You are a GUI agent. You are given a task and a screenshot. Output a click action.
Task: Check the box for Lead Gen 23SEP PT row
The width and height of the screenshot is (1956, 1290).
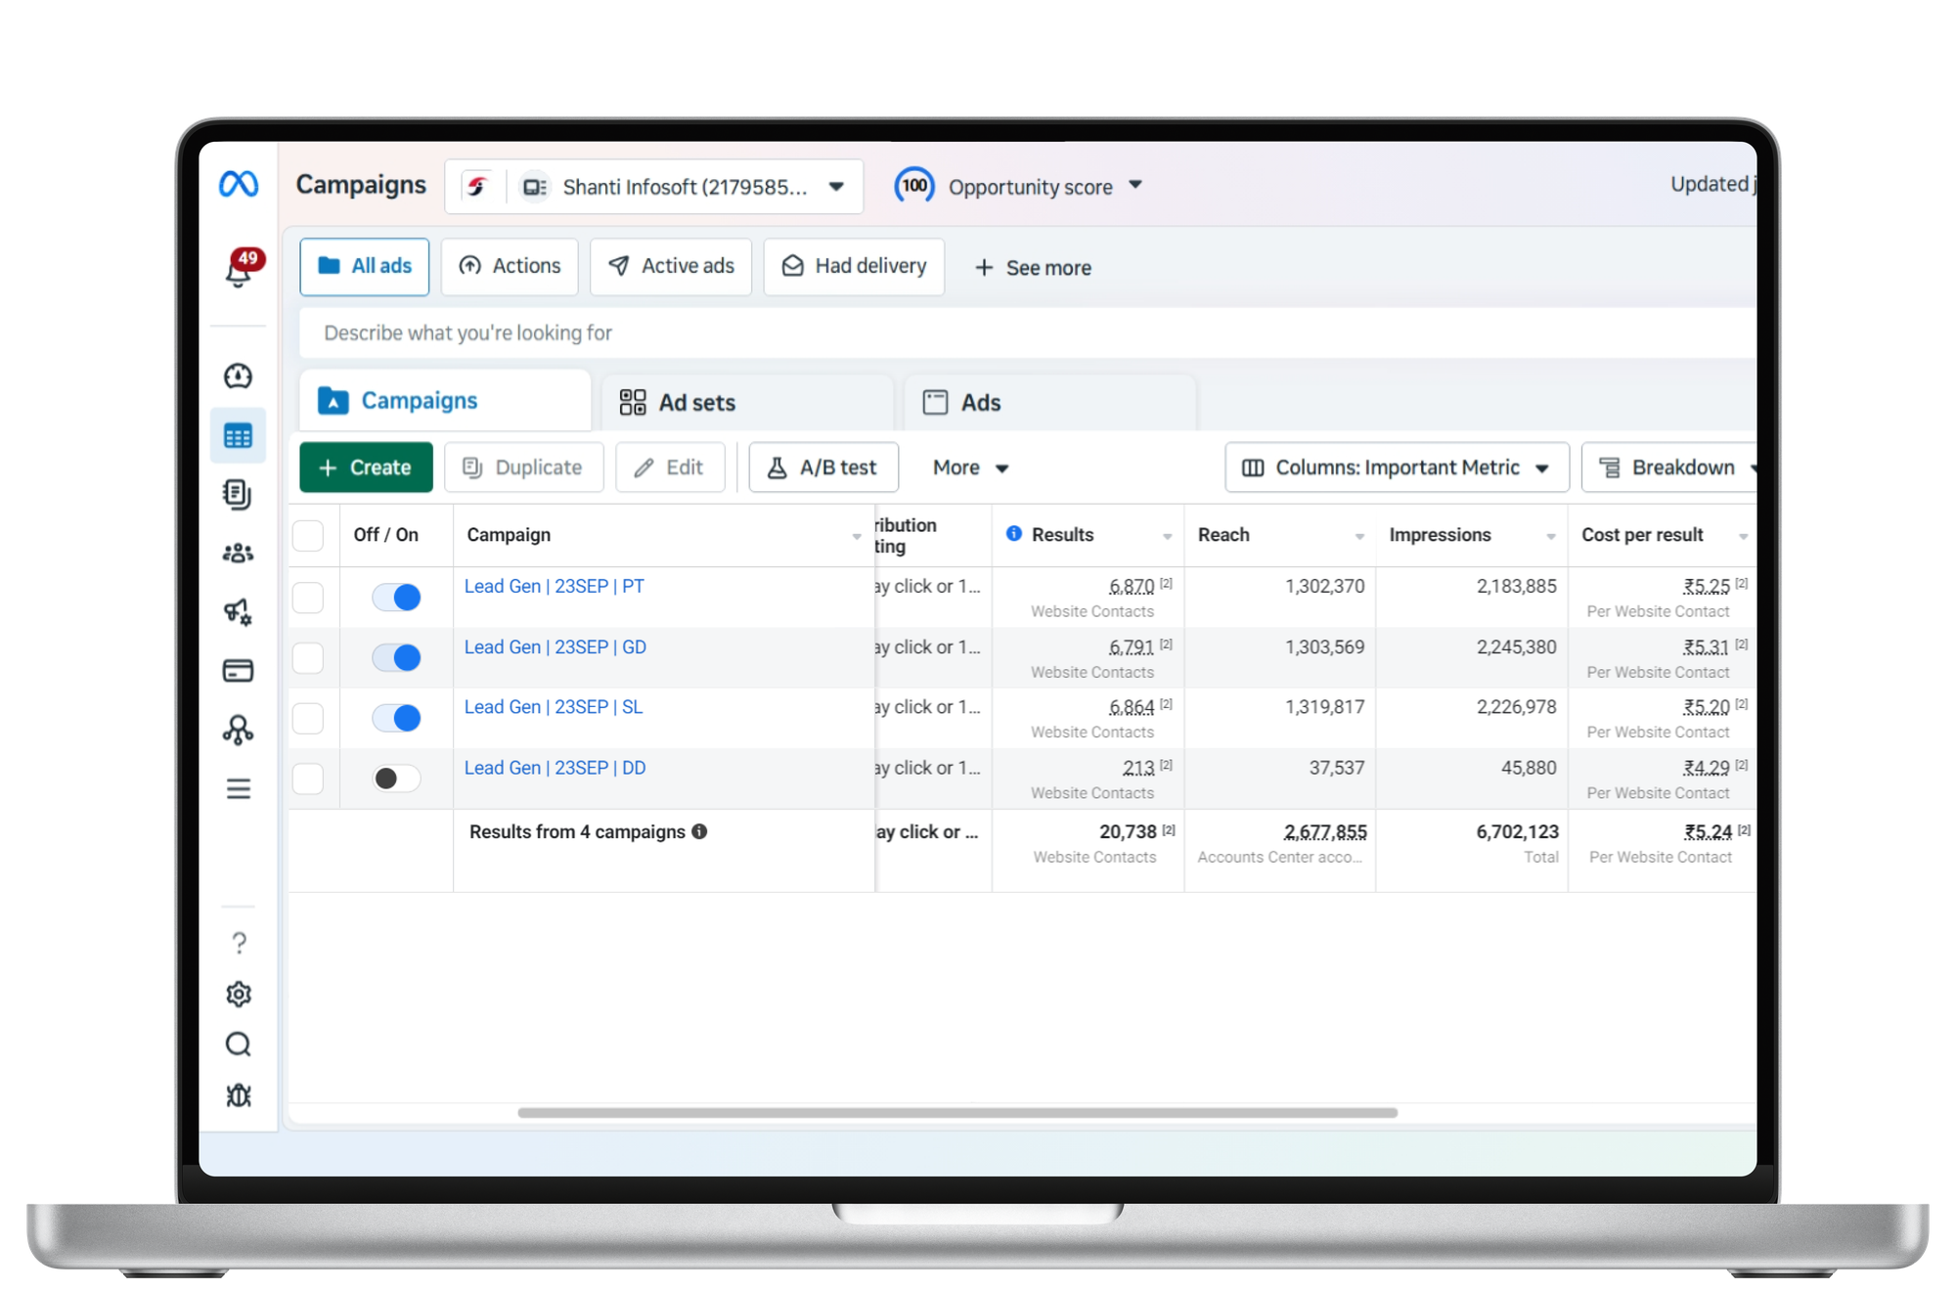[308, 597]
